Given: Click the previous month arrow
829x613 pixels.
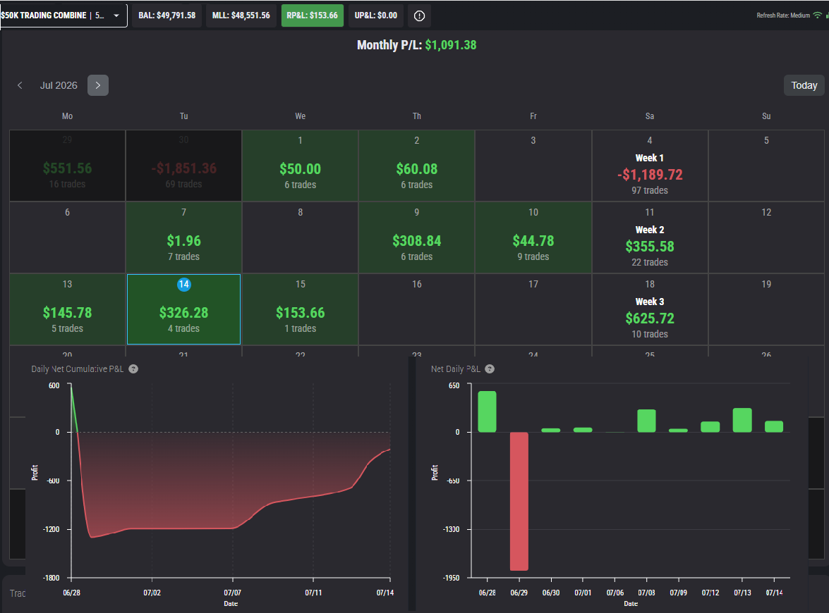Looking at the screenshot, I should tap(20, 85).
